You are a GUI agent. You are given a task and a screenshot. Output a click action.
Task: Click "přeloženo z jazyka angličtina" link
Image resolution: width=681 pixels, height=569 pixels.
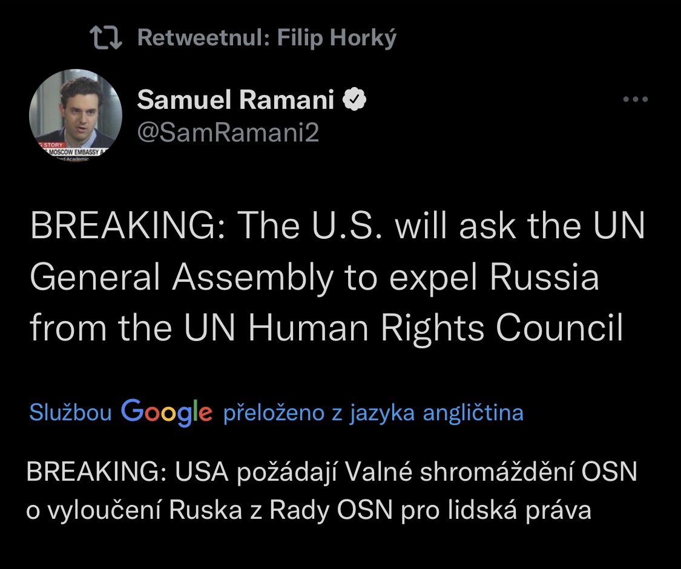(373, 413)
